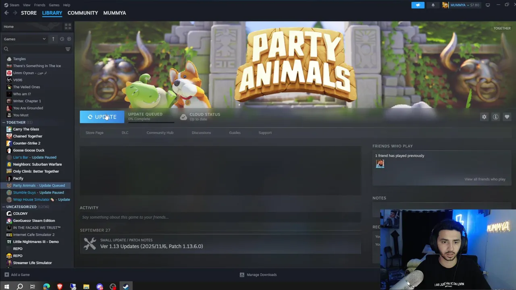Open the Help menu
The width and height of the screenshot is (516, 290).
pos(67,5)
